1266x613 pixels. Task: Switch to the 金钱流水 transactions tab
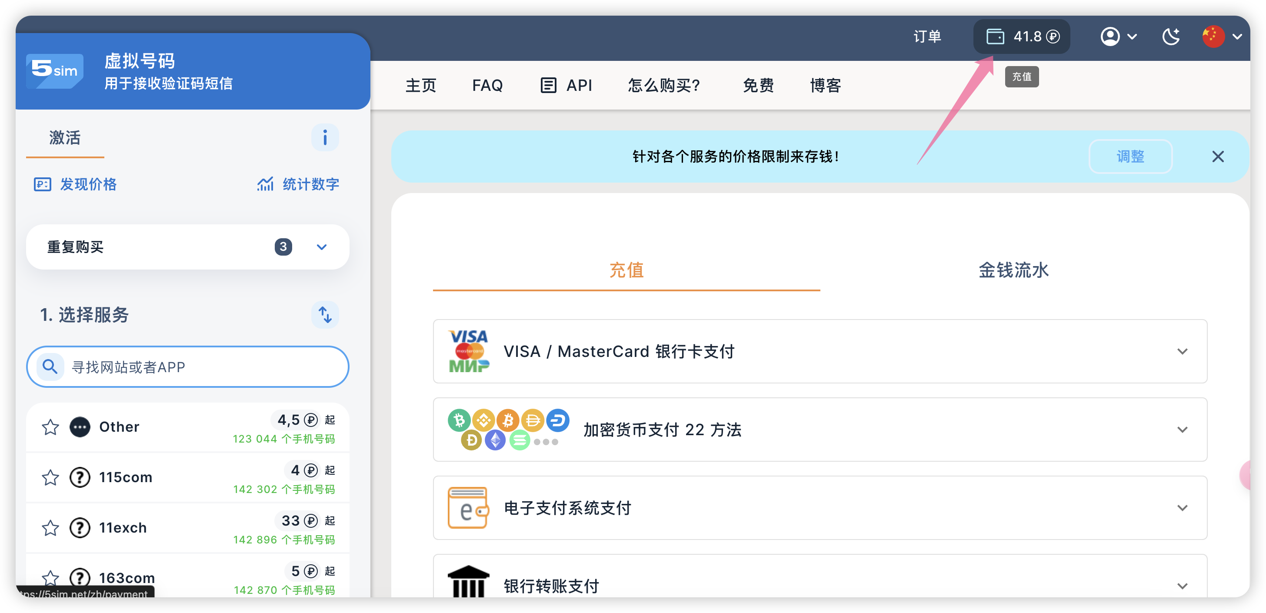pos(1013,270)
